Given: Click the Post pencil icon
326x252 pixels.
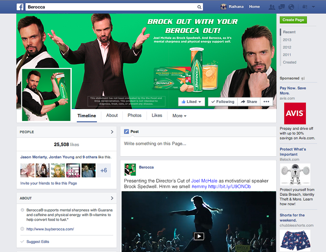Looking at the screenshot, I should pyautogui.click(x=126, y=131).
